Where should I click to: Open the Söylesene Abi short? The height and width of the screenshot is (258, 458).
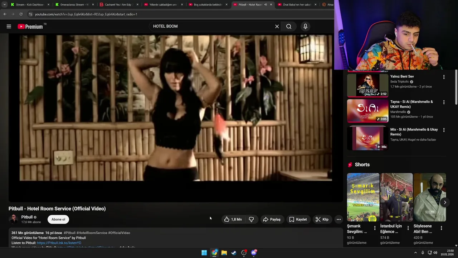(x=430, y=197)
